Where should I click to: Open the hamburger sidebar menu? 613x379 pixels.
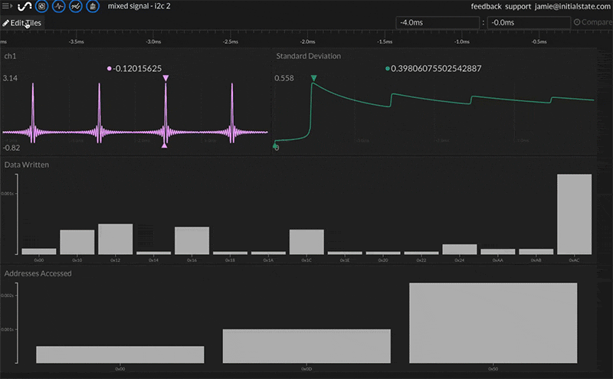click(6, 7)
